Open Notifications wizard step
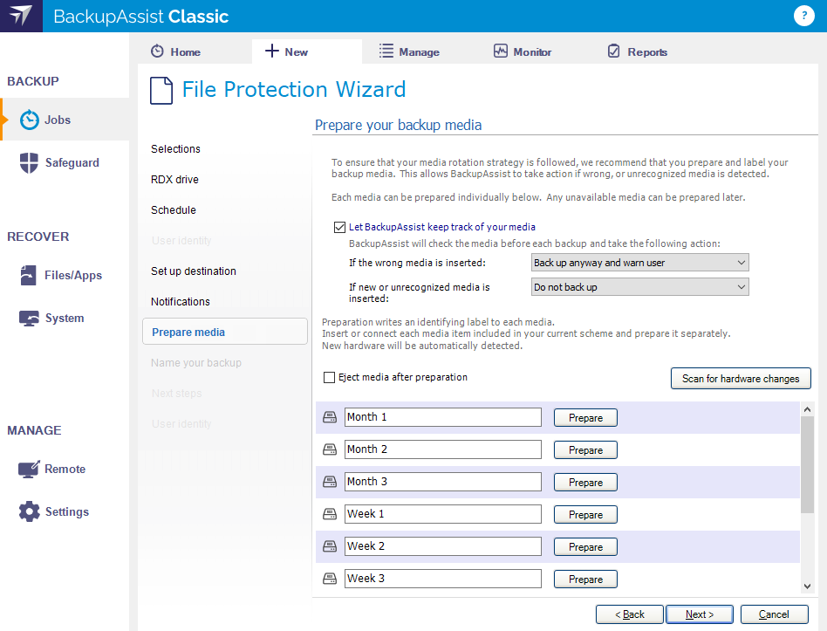 click(x=180, y=302)
